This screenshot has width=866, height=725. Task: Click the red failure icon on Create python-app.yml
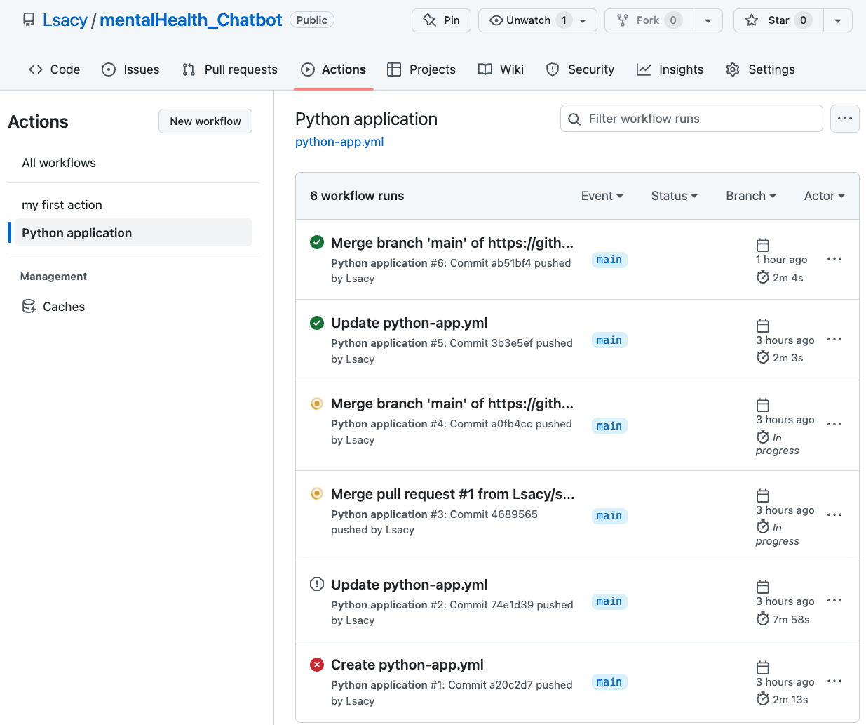pos(316,664)
